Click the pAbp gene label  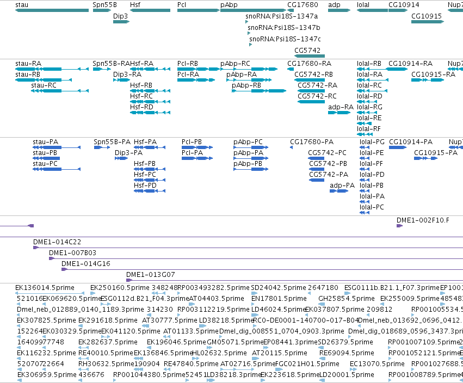tap(229, 5)
